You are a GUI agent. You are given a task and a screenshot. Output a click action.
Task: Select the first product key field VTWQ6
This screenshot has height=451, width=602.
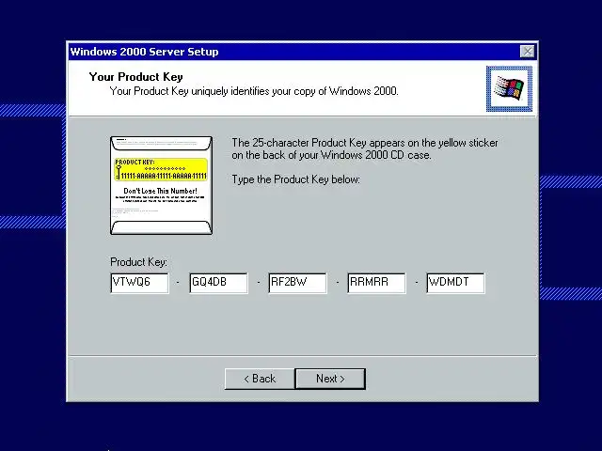tap(140, 283)
